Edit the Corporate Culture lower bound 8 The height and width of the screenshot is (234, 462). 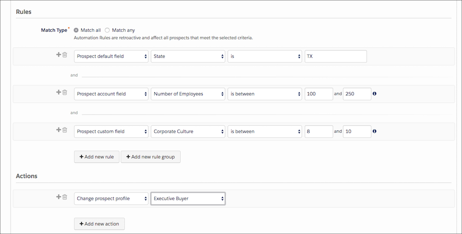click(x=319, y=131)
